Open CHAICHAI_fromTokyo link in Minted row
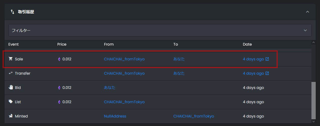 [x=194, y=116]
